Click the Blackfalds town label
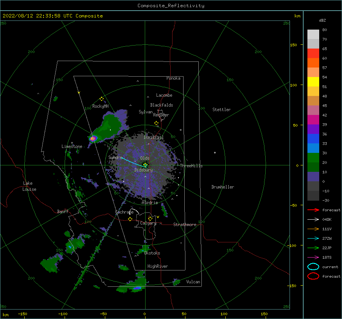 pos(161,105)
